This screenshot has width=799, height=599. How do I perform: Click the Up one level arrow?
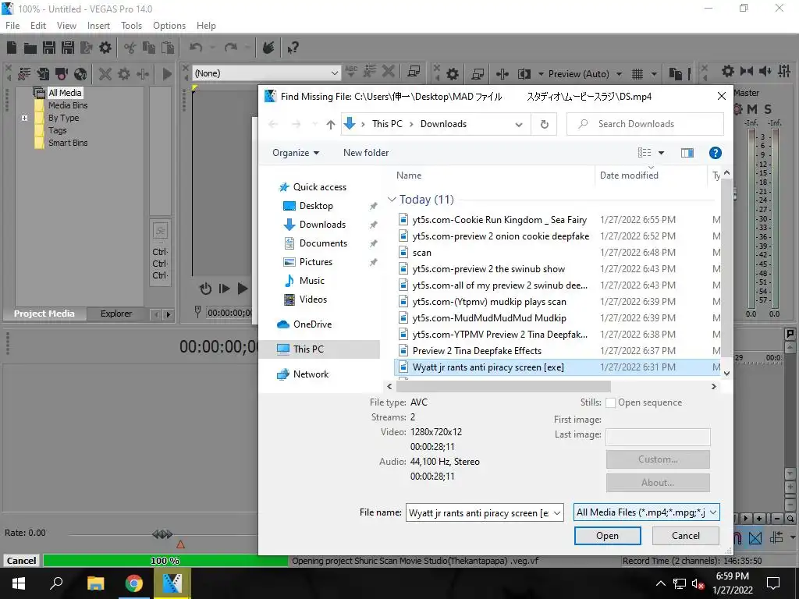coord(331,124)
